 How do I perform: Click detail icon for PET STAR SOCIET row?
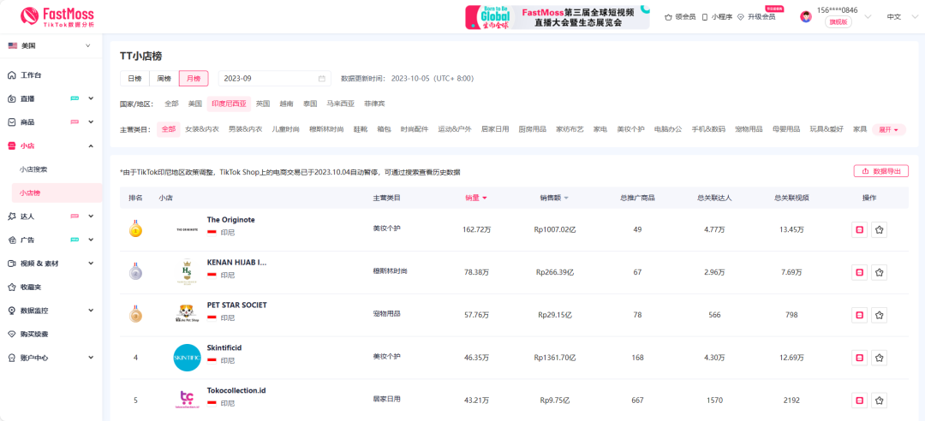click(860, 315)
